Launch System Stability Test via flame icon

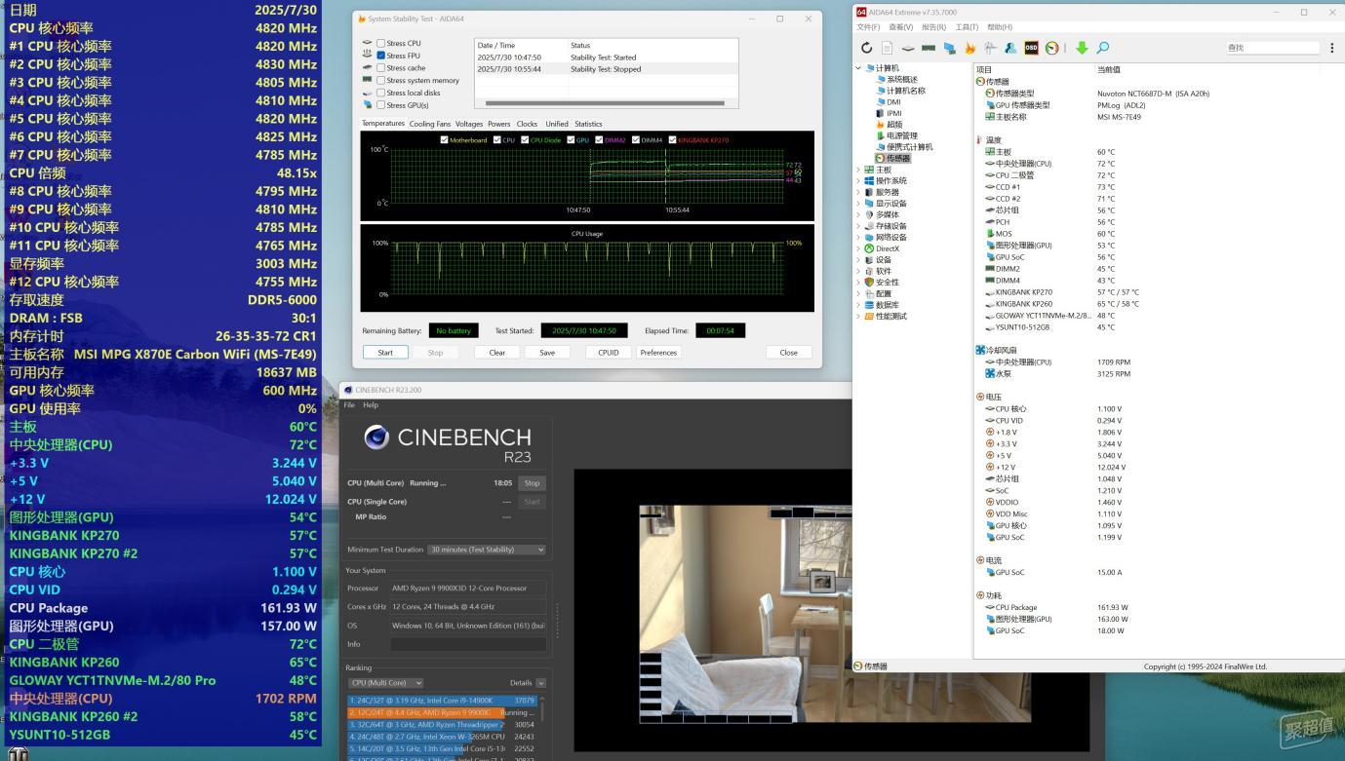[x=969, y=48]
